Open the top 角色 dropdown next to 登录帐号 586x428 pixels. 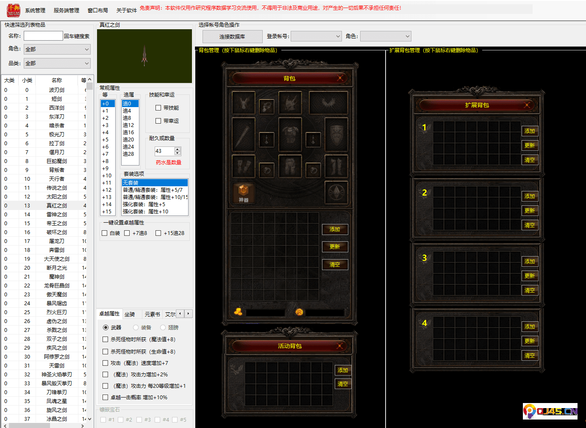[x=386, y=36]
